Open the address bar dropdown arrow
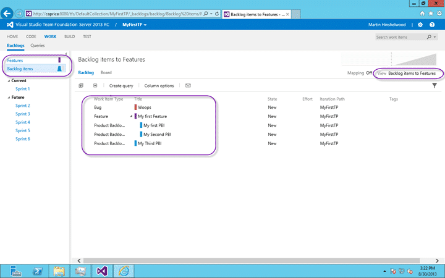 pyautogui.click(x=211, y=14)
